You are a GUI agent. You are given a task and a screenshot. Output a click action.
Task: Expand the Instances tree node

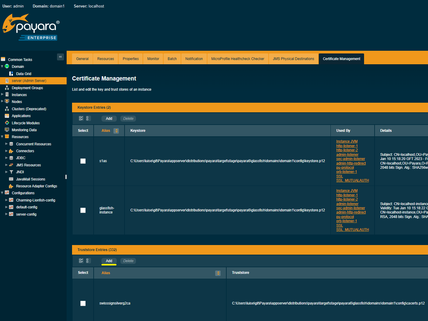click(x=2, y=94)
